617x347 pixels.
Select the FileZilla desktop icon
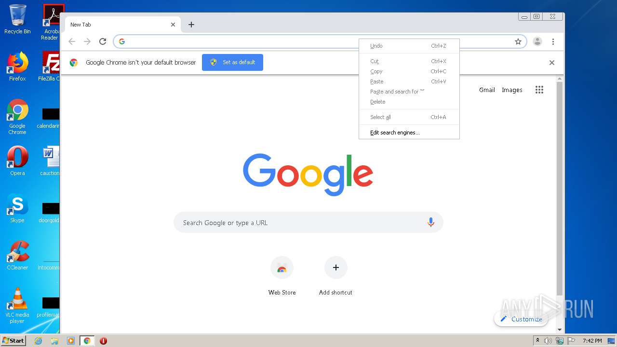(50, 67)
